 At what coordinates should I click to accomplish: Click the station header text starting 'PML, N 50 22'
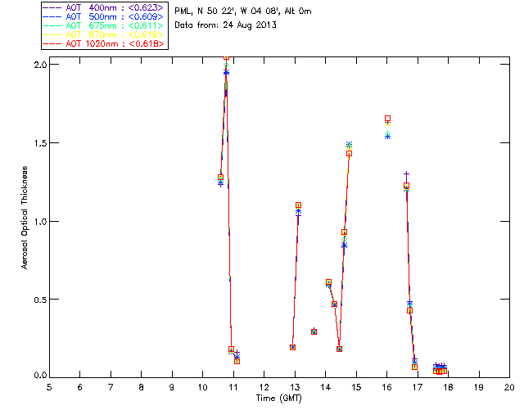(x=243, y=11)
